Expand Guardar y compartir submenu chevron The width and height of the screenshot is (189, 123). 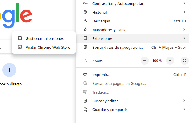coord(184,109)
